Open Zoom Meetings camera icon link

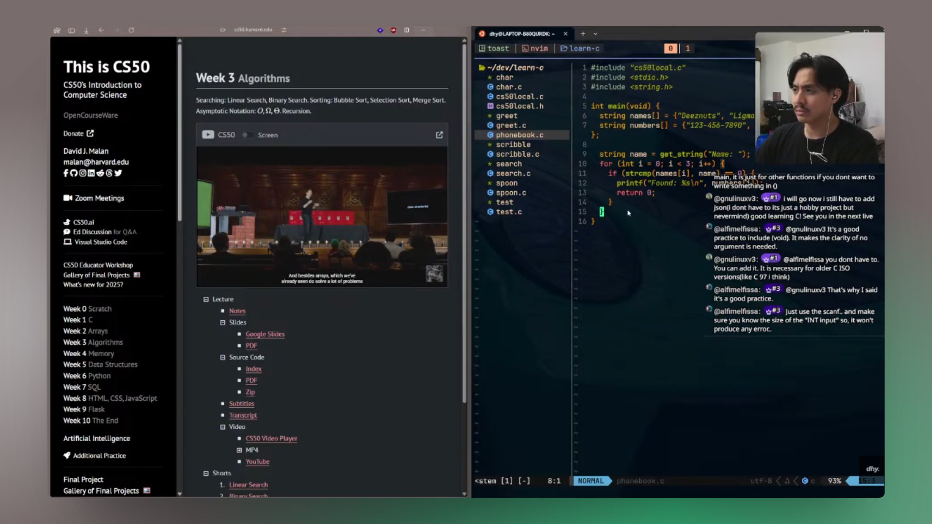pos(67,198)
